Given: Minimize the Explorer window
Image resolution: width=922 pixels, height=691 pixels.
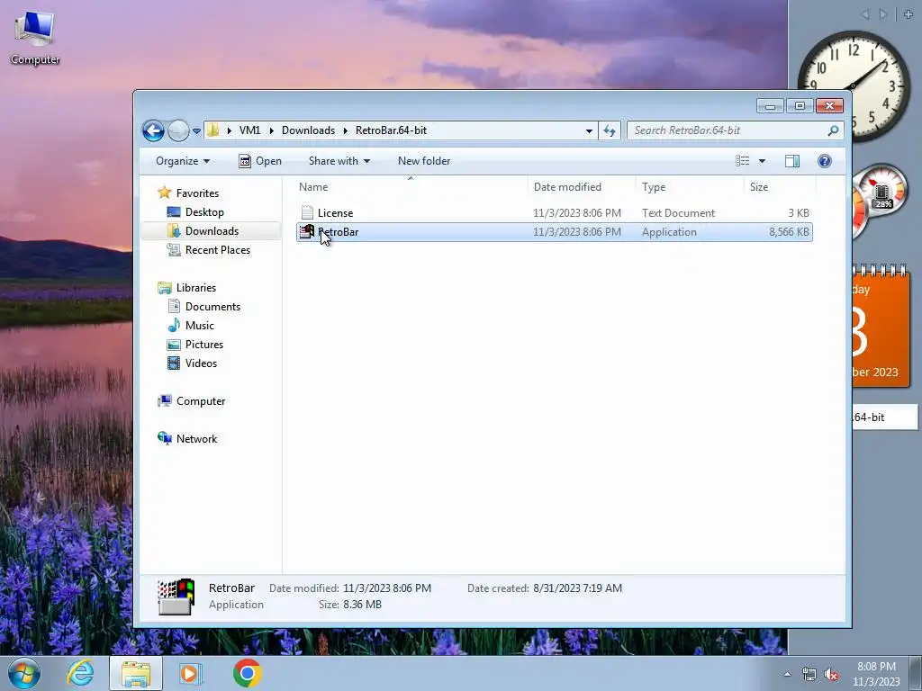Looking at the screenshot, I should [x=770, y=106].
